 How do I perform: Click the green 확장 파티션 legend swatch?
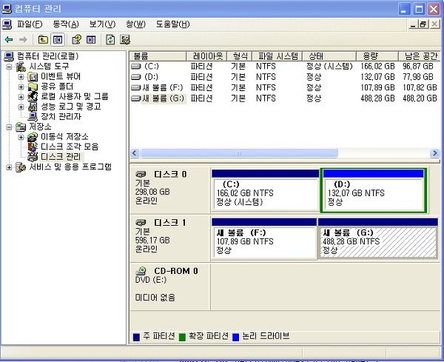182,337
